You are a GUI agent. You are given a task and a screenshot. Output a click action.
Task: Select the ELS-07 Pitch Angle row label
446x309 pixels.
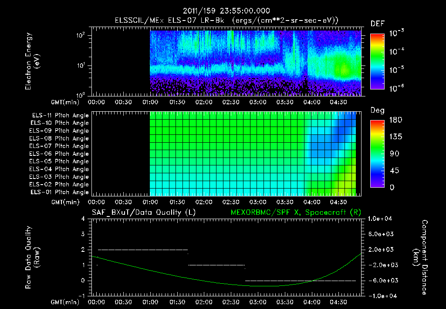(59, 146)
